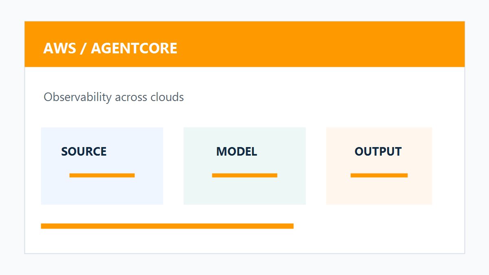Click the SOURCE card label

point(84,152)
